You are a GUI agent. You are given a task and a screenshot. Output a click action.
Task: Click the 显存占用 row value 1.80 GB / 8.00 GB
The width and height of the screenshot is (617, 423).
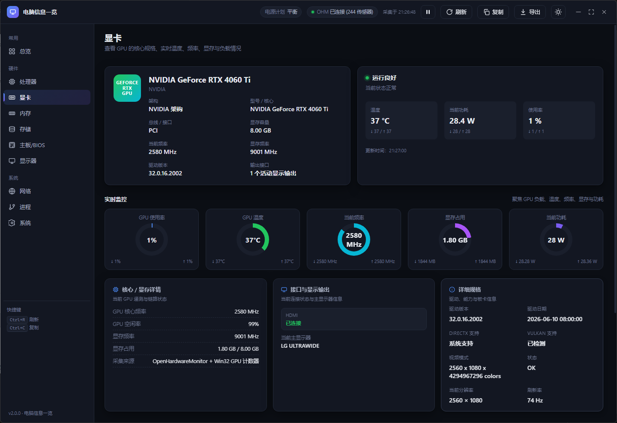[238, 349]
